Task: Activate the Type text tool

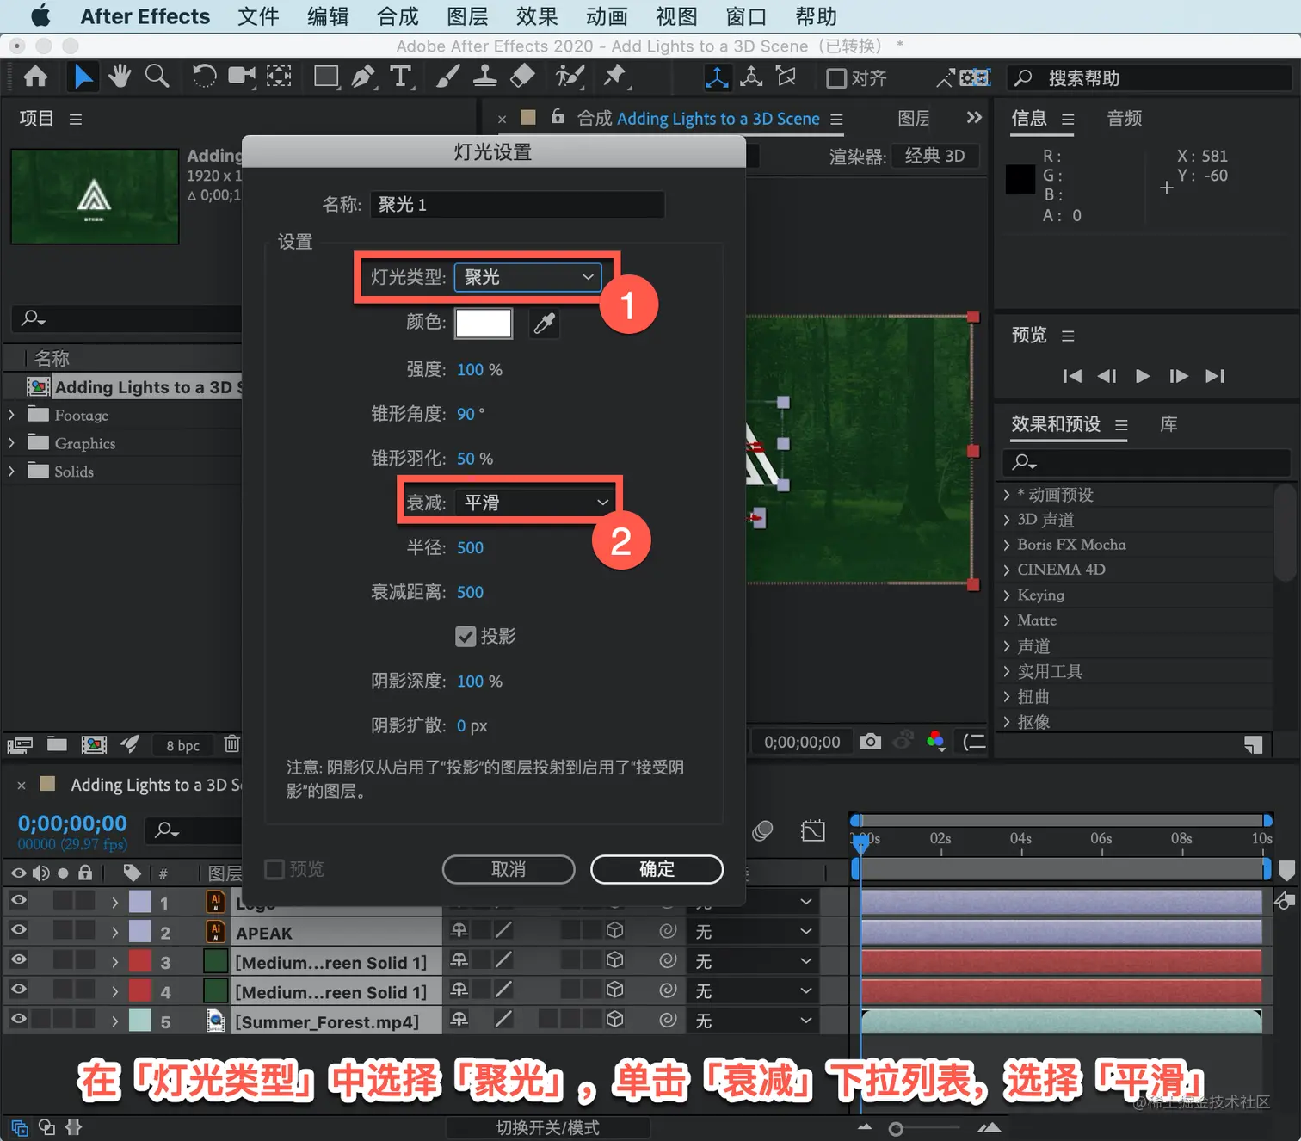Action: point(401,77)
